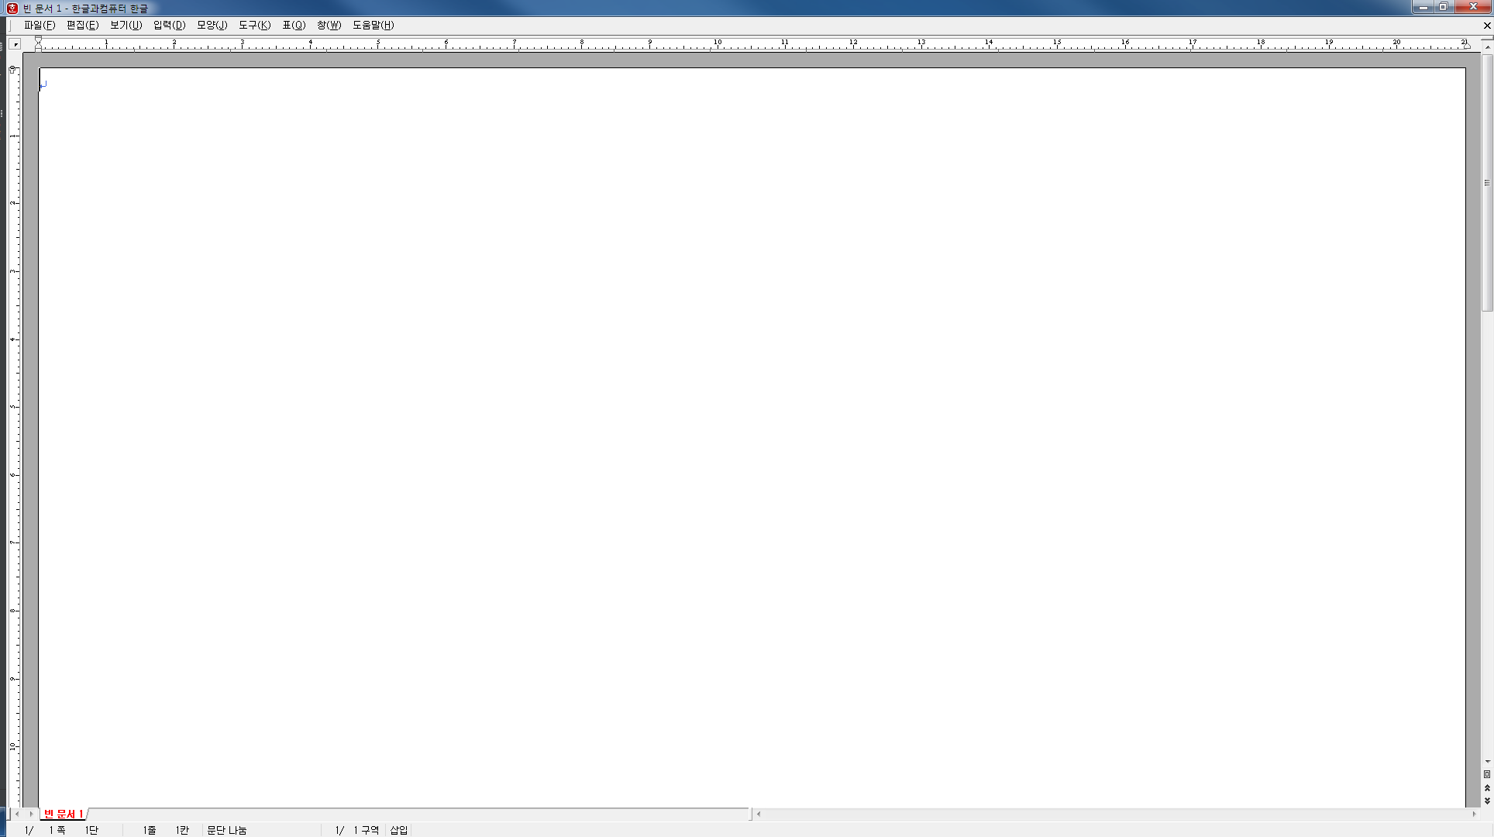Click the tab-scroll left arrow
The height and width of the screenshot is (837, 1494).
click(17, 814)
